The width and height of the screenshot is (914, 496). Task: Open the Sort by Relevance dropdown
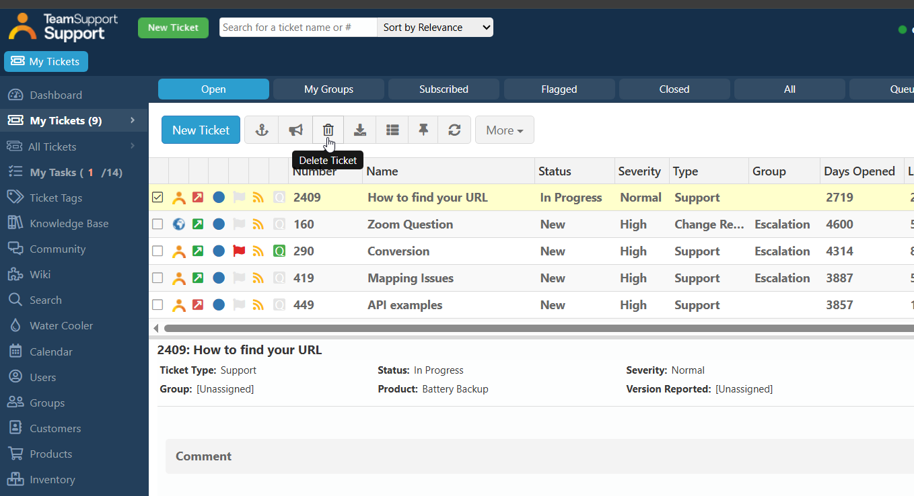[435, 28]
